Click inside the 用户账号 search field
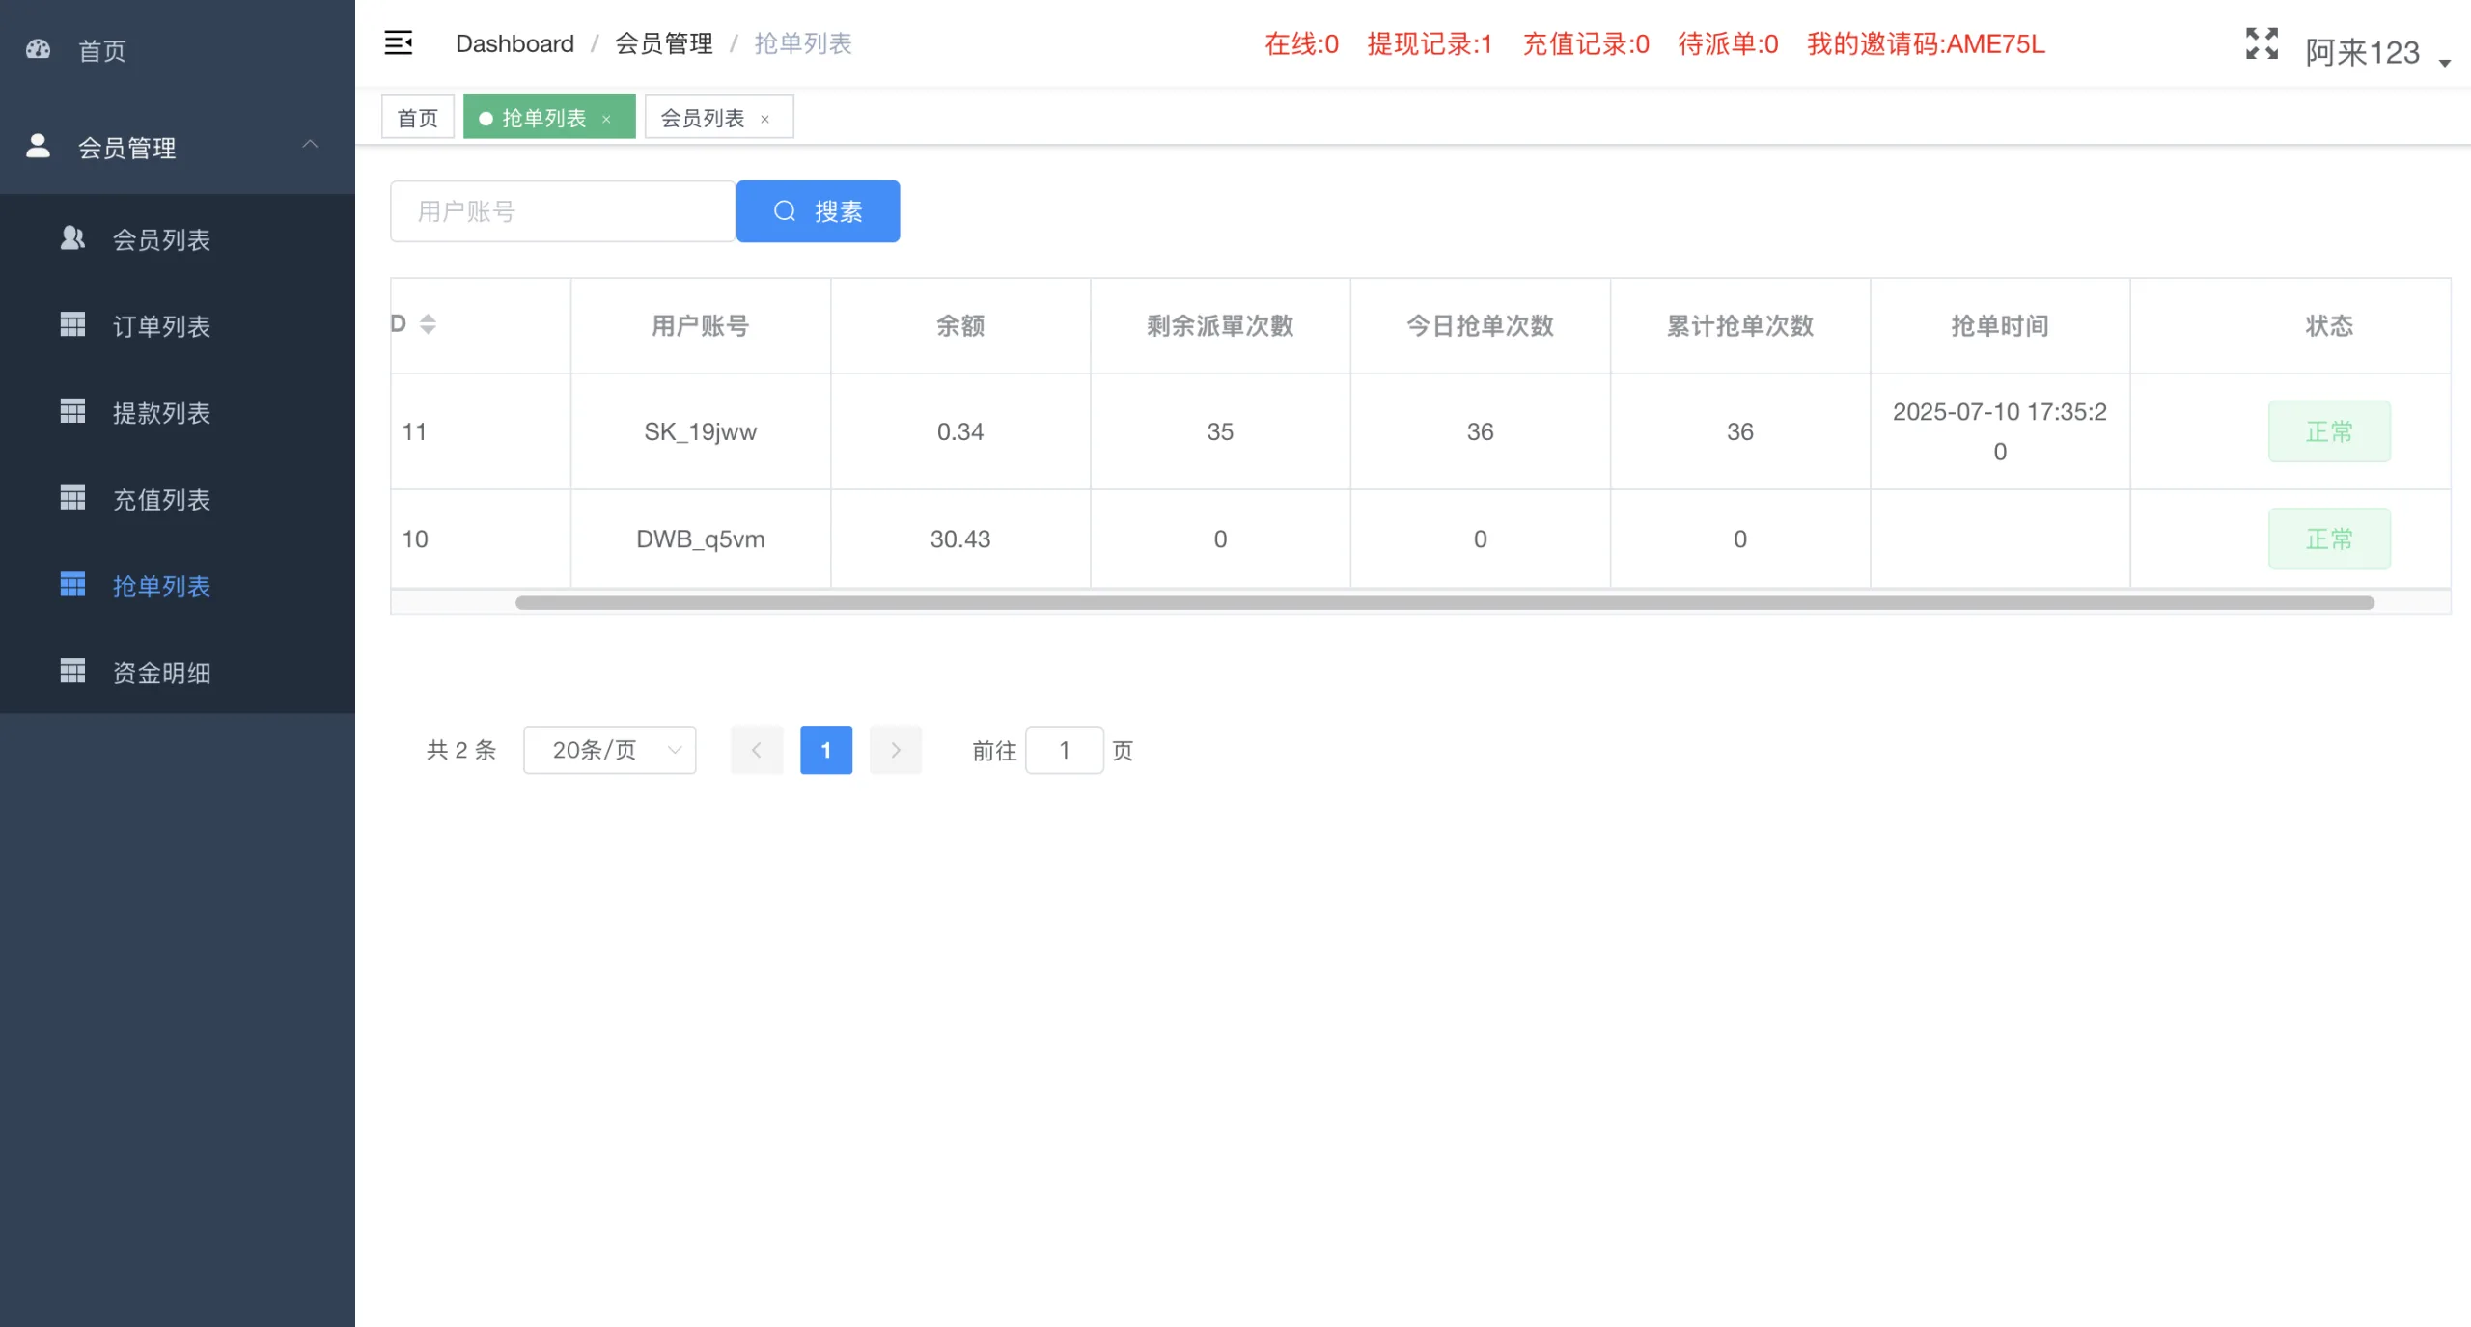Screen dimensions: 2471x1327 click(x=562, y=210)
